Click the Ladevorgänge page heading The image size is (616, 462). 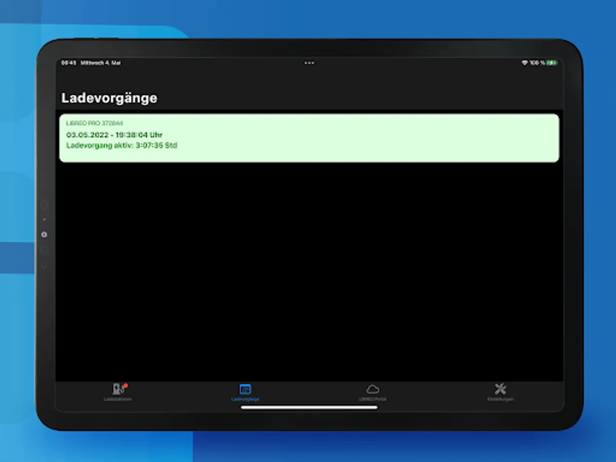(109, 98)
